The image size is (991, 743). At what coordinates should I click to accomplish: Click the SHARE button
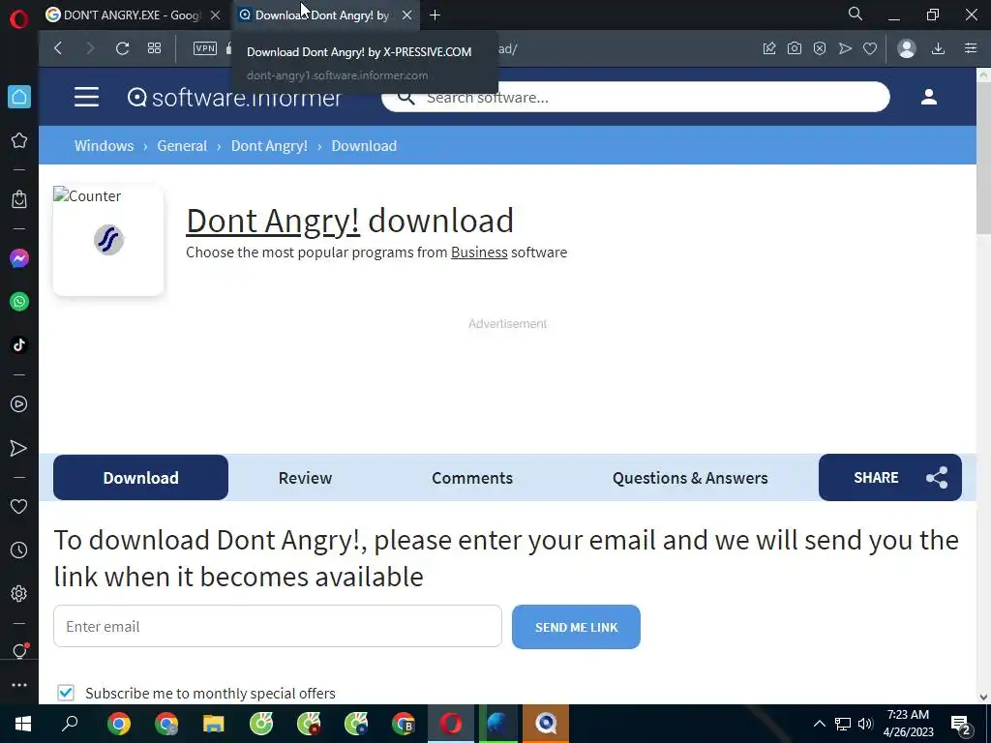click(x=890, y=478)
